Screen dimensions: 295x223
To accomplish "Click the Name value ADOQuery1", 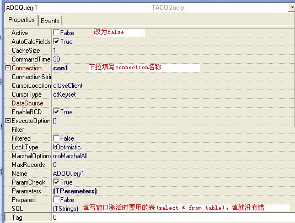I will (x=68, y=174).
